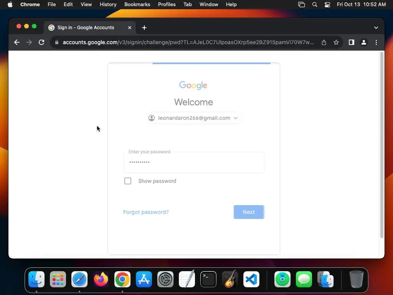View site info via the lock icon
The image size is (393, 295).
point(57,42)
